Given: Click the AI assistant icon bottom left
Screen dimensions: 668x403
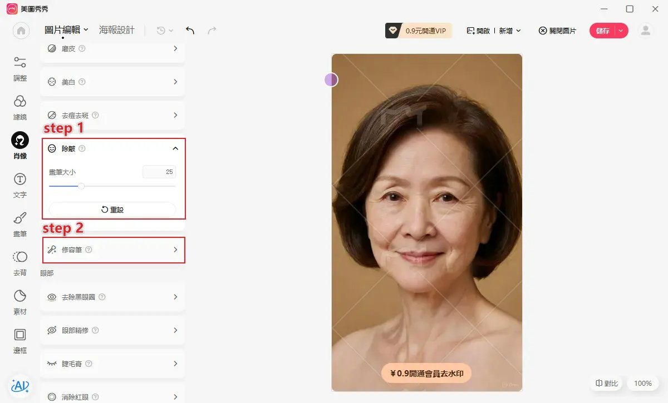Looking at the screenshot, I should point(19,385).
